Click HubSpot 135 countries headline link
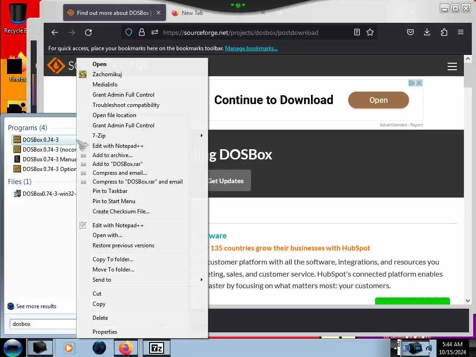Viewport: 476px width, 357px height. (x=290, y=248)
